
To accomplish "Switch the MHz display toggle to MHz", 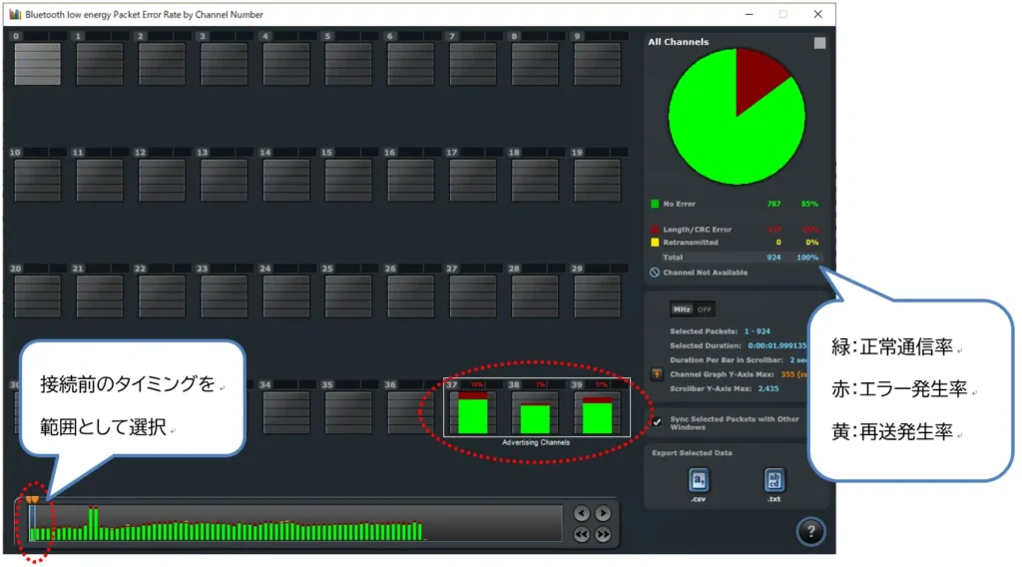I will point(682,309).
